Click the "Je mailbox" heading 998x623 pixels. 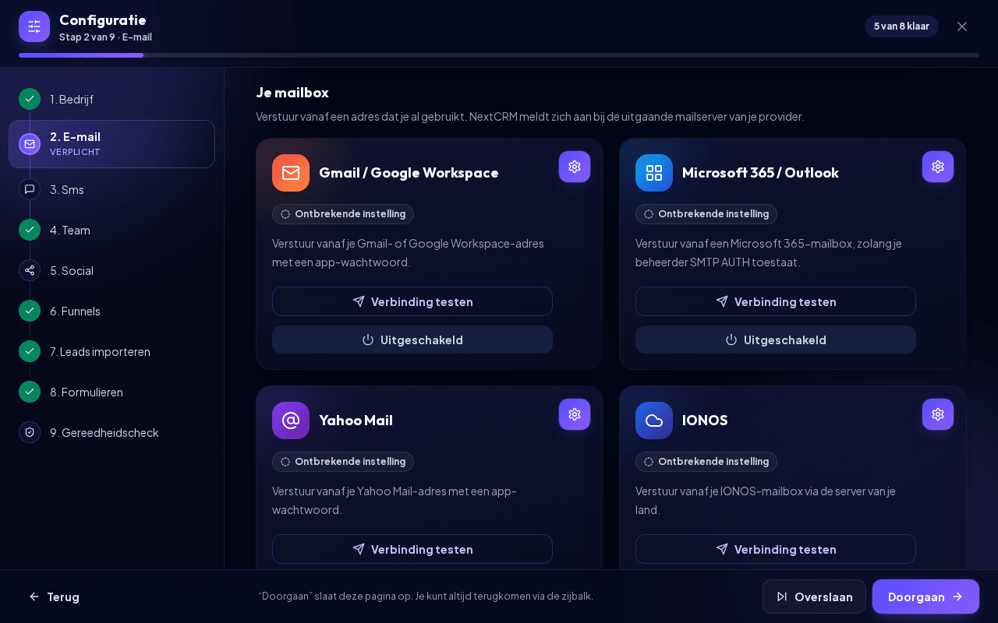pos(292,93)
